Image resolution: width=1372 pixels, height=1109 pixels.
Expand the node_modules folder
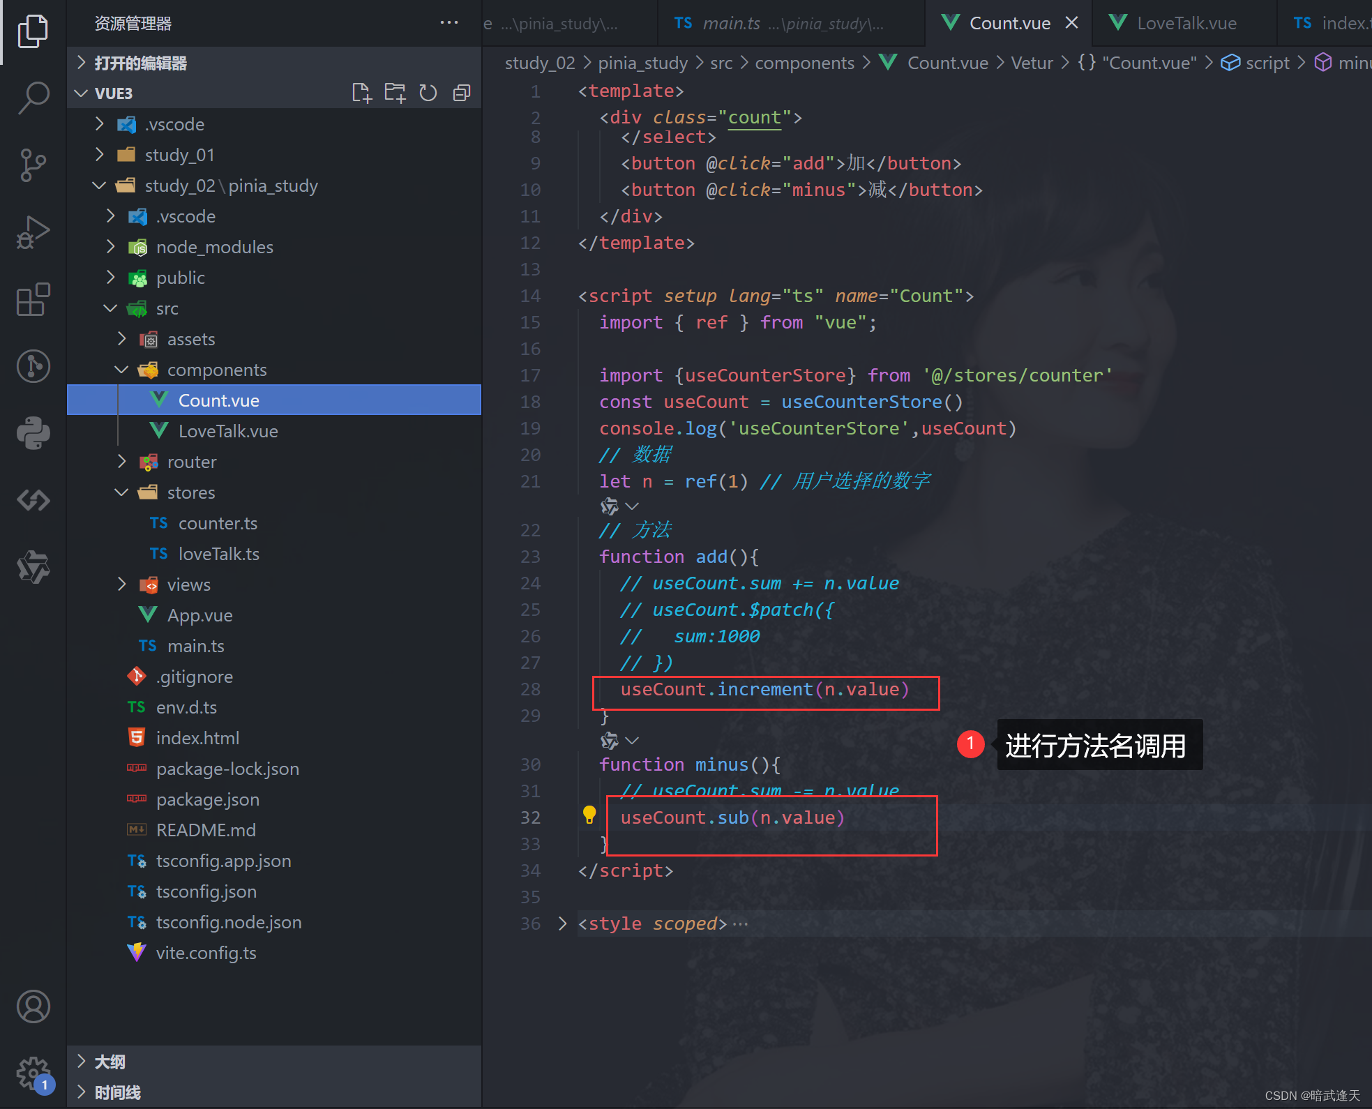(274, 247)
